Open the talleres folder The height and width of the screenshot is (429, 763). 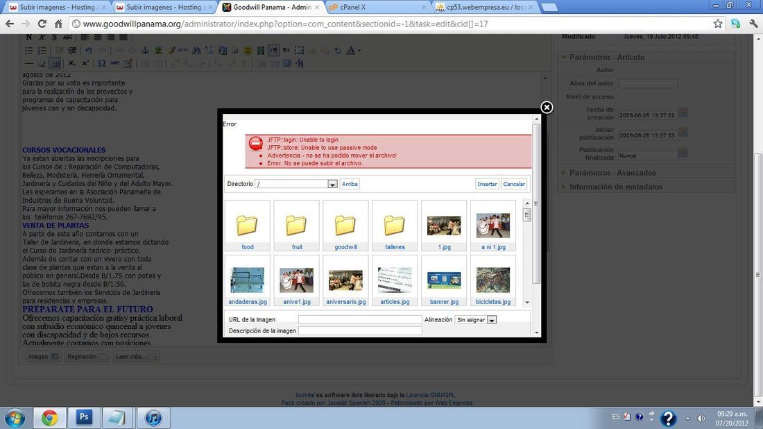coord(395,226)
